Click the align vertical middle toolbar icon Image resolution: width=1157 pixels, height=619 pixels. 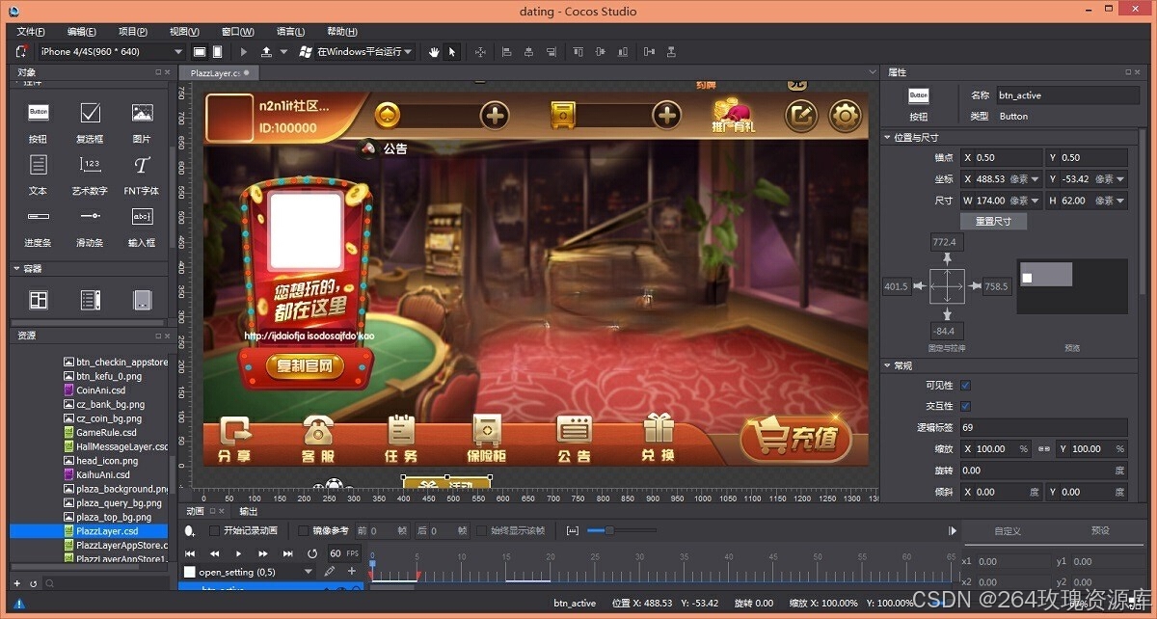[x=599, y=51]
